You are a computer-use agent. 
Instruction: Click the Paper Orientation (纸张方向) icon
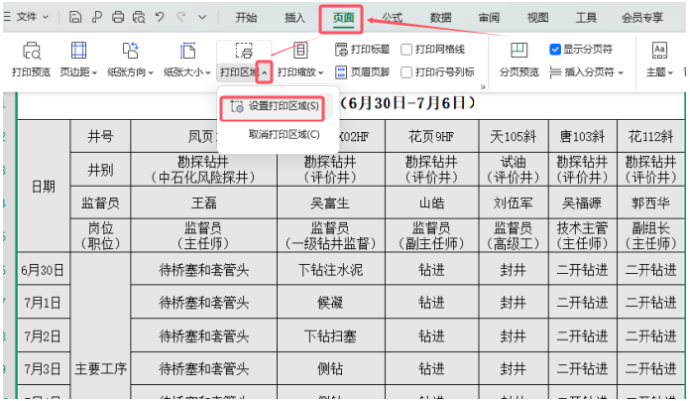[129, 51]
